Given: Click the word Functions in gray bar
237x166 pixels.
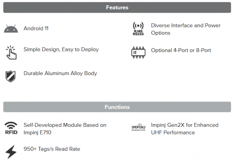Looking at the screenshot, I should (x=117, y=107).
